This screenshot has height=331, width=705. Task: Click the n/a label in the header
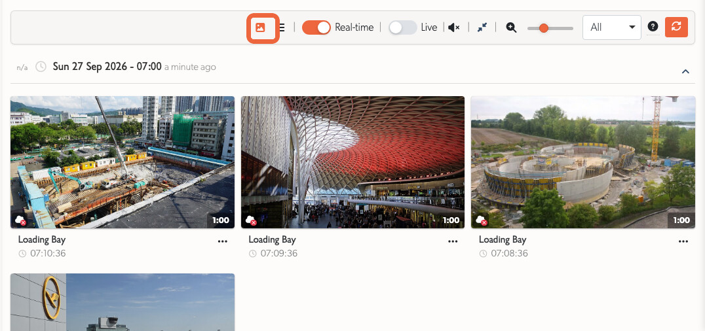[22, 68]
